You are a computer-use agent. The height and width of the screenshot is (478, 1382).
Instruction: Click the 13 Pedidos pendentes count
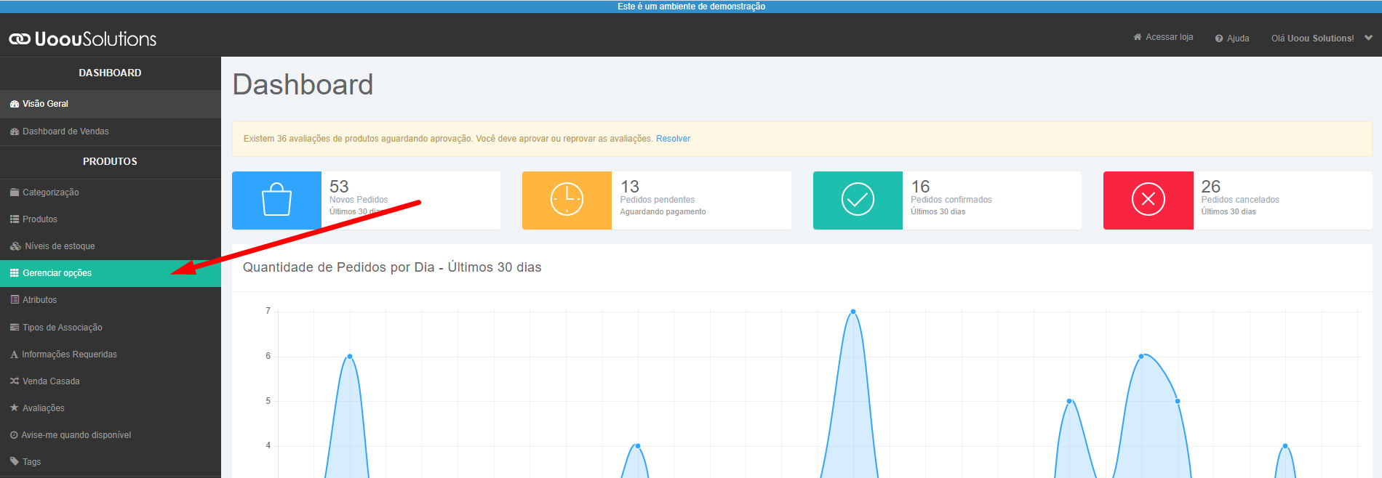tap(630, 187)
